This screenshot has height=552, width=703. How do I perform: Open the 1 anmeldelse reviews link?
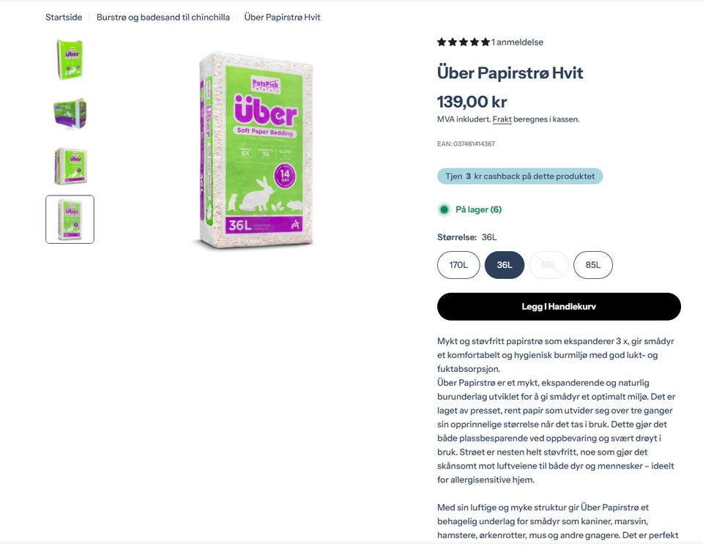518,42
